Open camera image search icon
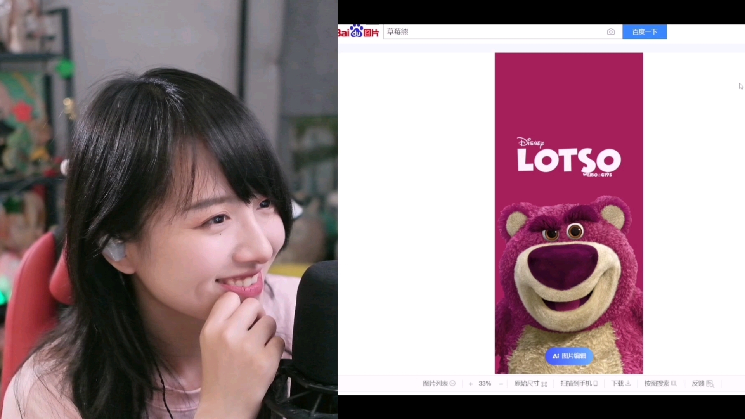The image size is (745, 419). click(x=611, y=32)
